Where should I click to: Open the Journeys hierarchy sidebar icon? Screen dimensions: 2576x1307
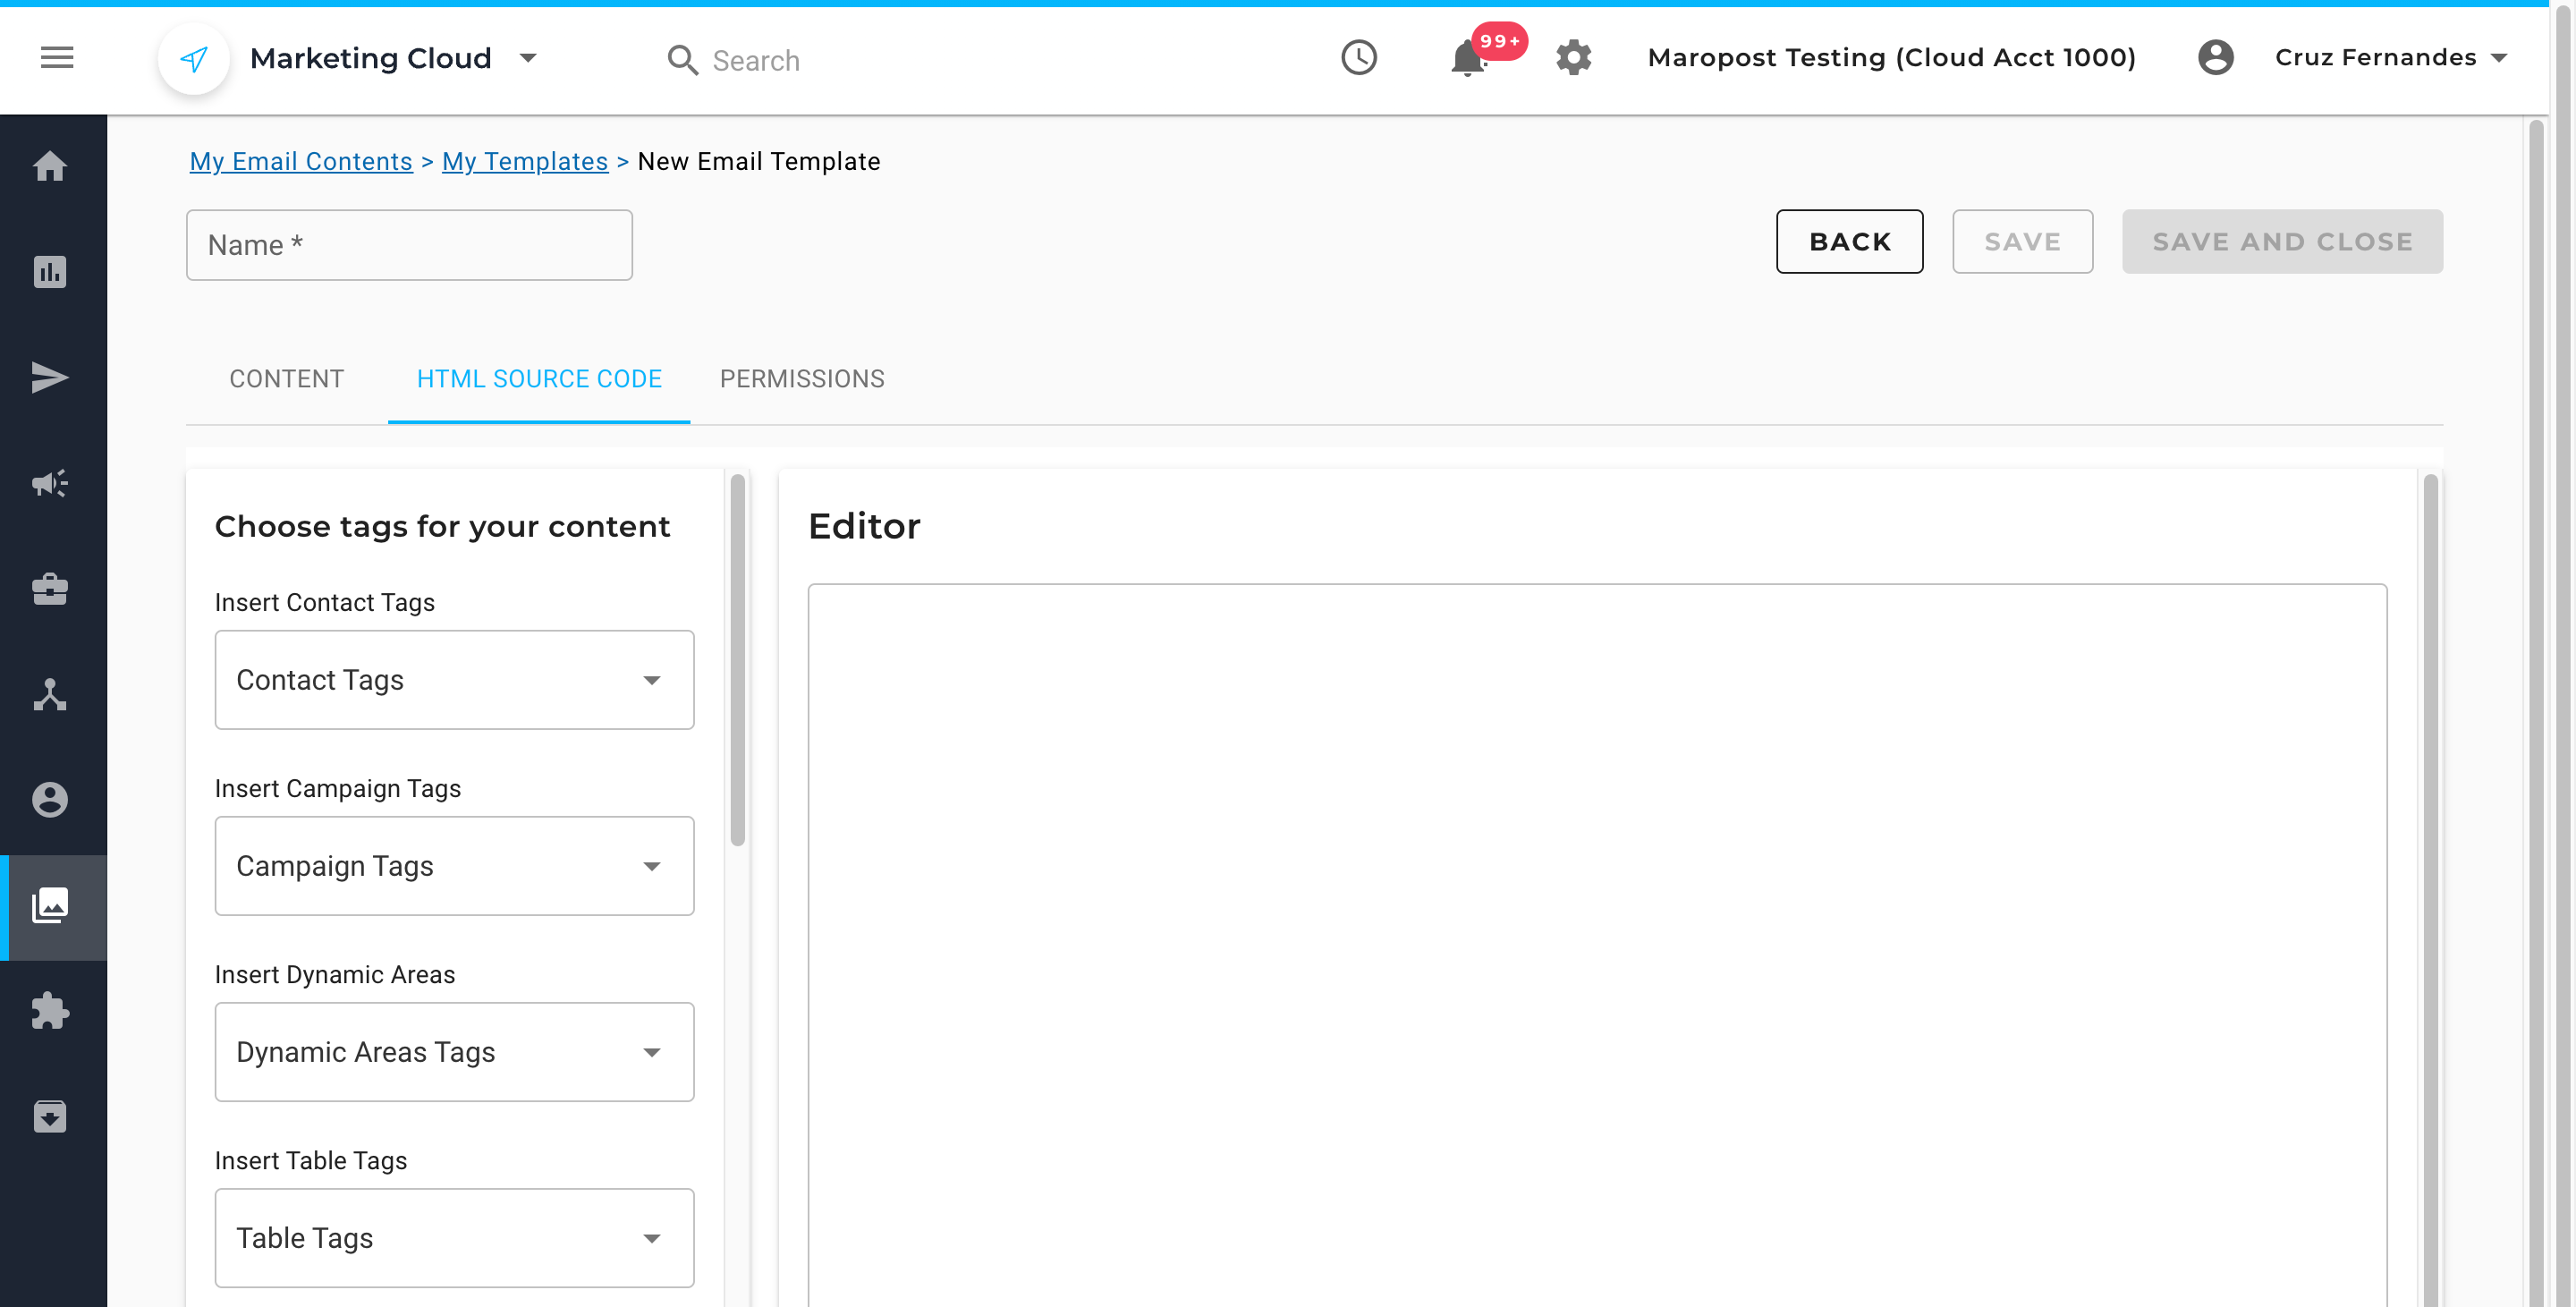50,695
